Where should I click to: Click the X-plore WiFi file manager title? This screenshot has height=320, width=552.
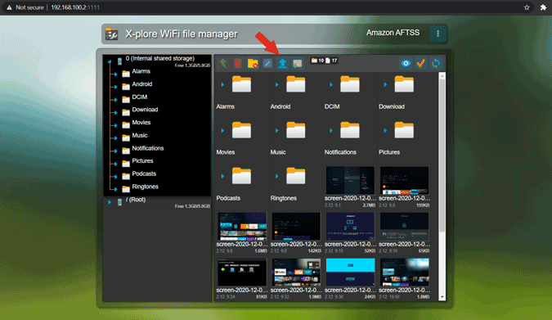[x=182, y=34]
